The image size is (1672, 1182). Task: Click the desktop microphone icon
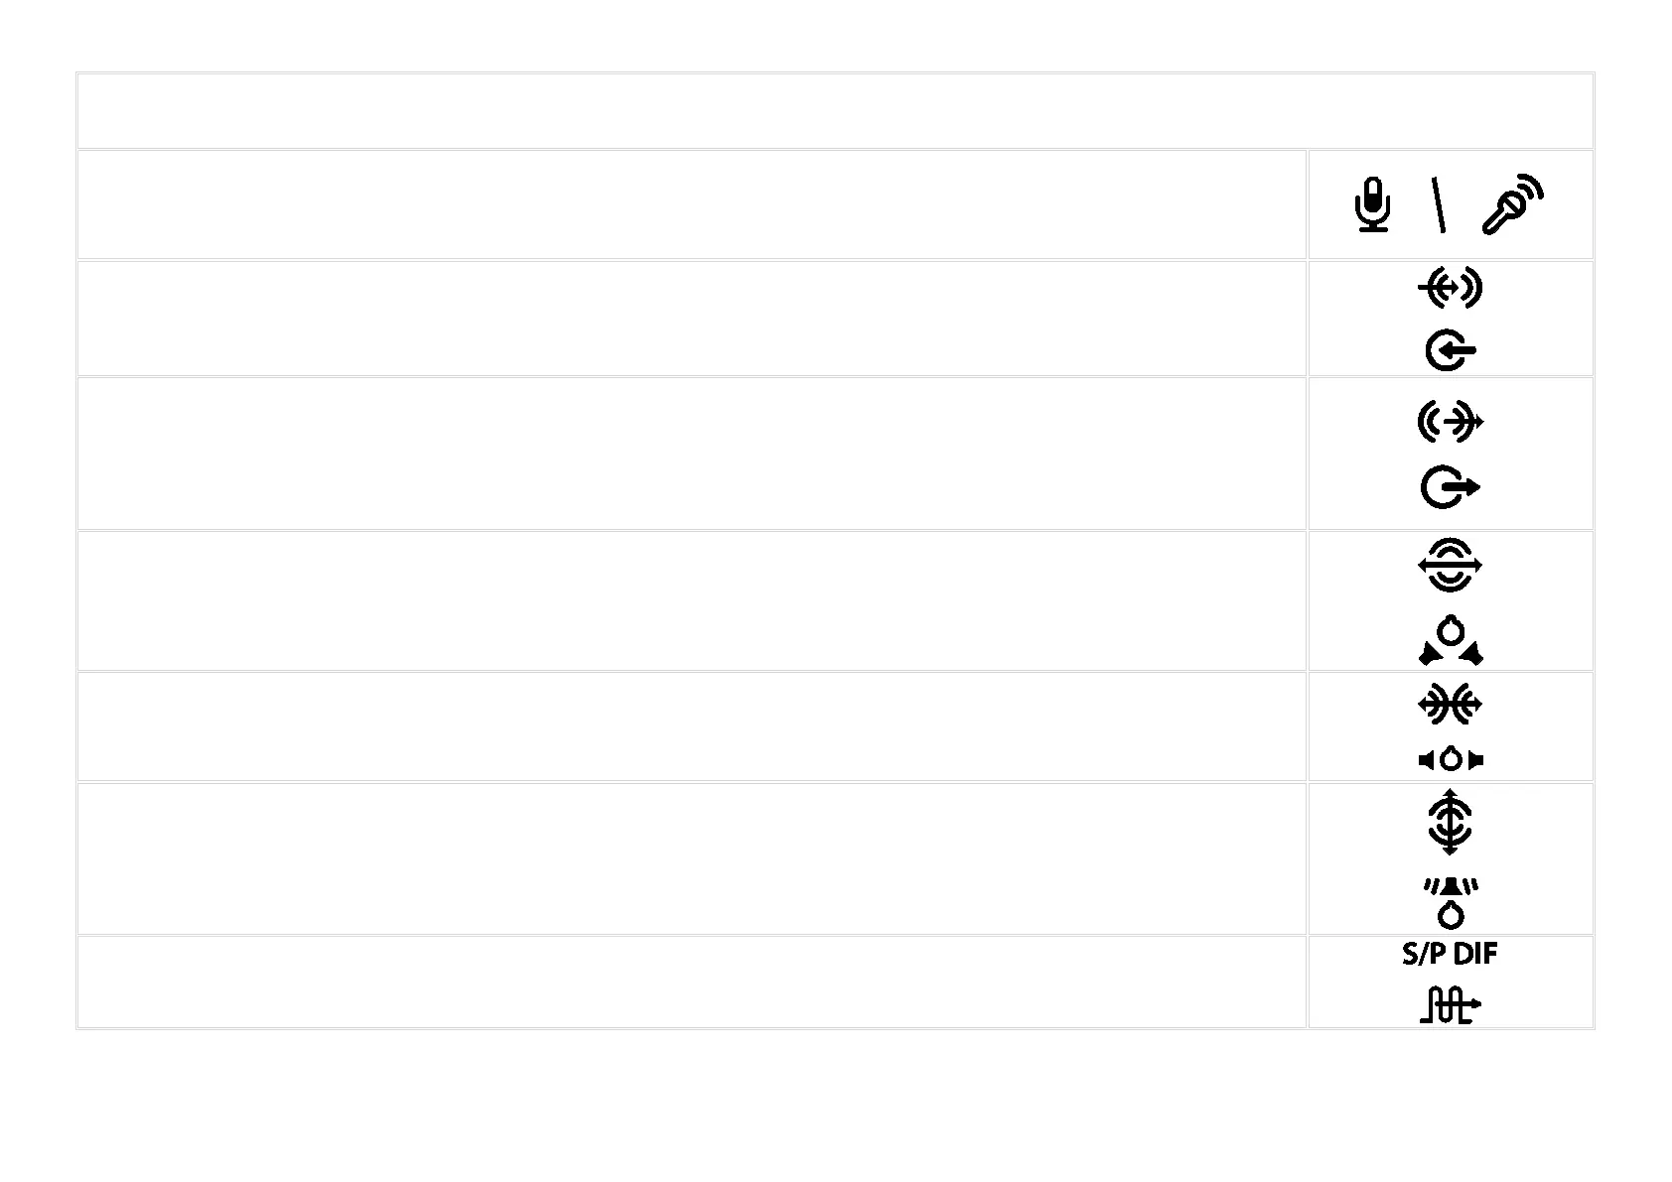click(x=1372, y=205)
